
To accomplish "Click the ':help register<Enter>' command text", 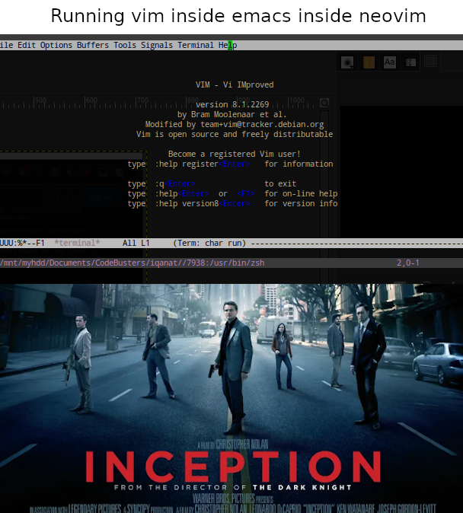I will pyautogui.click(x=203, y=164).
